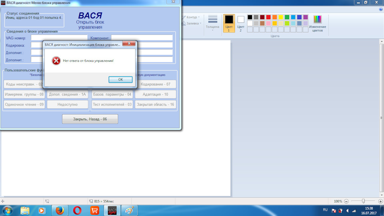Image resolution: width=384 pixels, height=216 pixels.
Task: Pick the black palette swatch
Action: tap(250, 17)
